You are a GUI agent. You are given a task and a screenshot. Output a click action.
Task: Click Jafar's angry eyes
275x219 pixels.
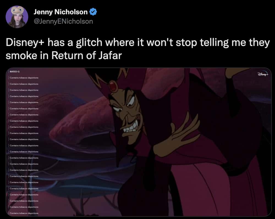coord(125,105)
